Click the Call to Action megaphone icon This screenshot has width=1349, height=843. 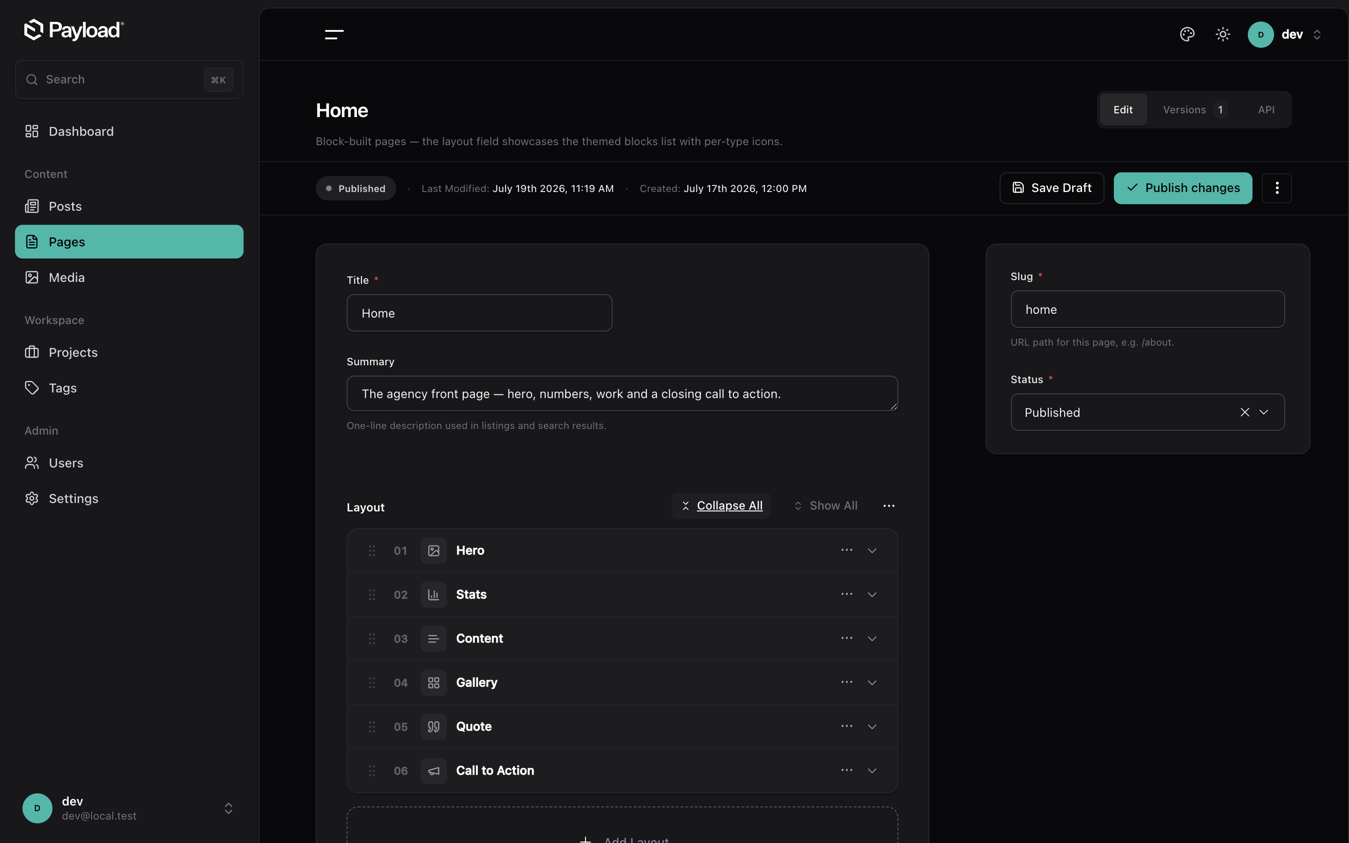click(433, 771)
